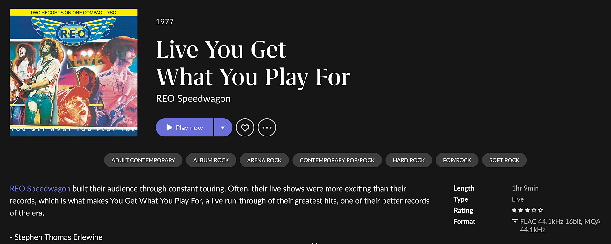The image size is (611, 244).
Task: Open the Arena Rock genre tag
Action: (264, 160)
